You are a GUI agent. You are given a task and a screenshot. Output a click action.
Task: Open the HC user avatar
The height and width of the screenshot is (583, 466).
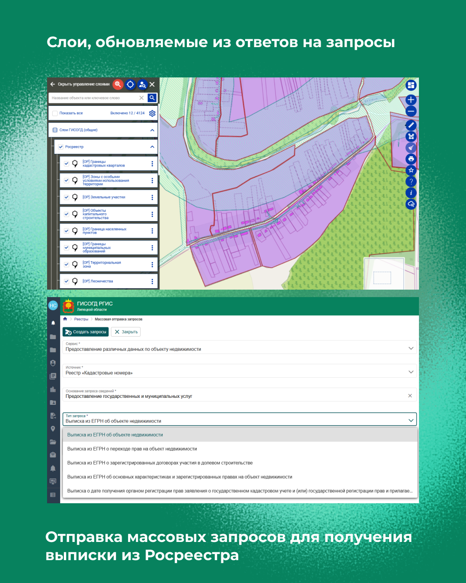pos(53,305)
